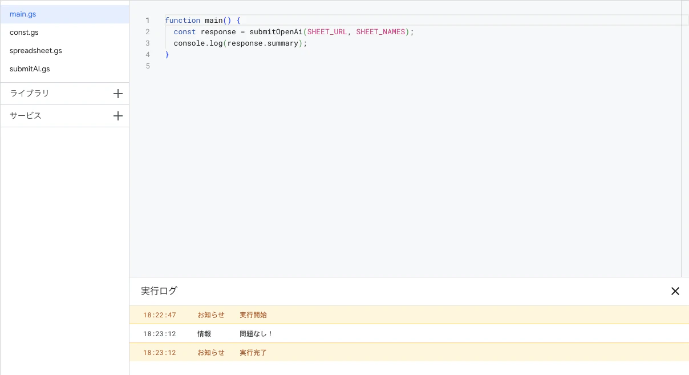This screenshot has width=689, height=375.
Task: Select the 実行完了 log row
Action: [x=409, y=353]
